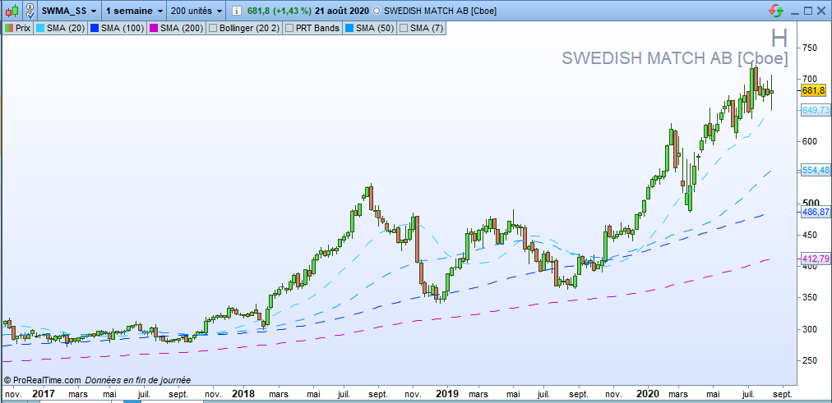832x403 pixels.
Task: Toggle the Prix indicator
Action: click(x=18, y=28)
